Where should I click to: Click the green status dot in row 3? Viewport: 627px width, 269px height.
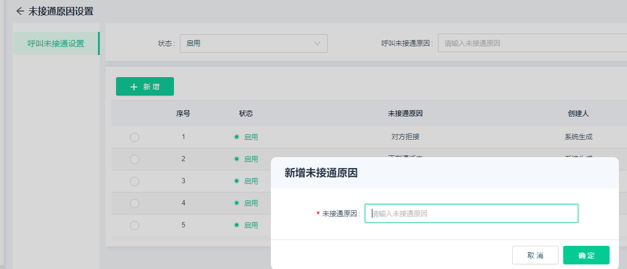(237, 181)
